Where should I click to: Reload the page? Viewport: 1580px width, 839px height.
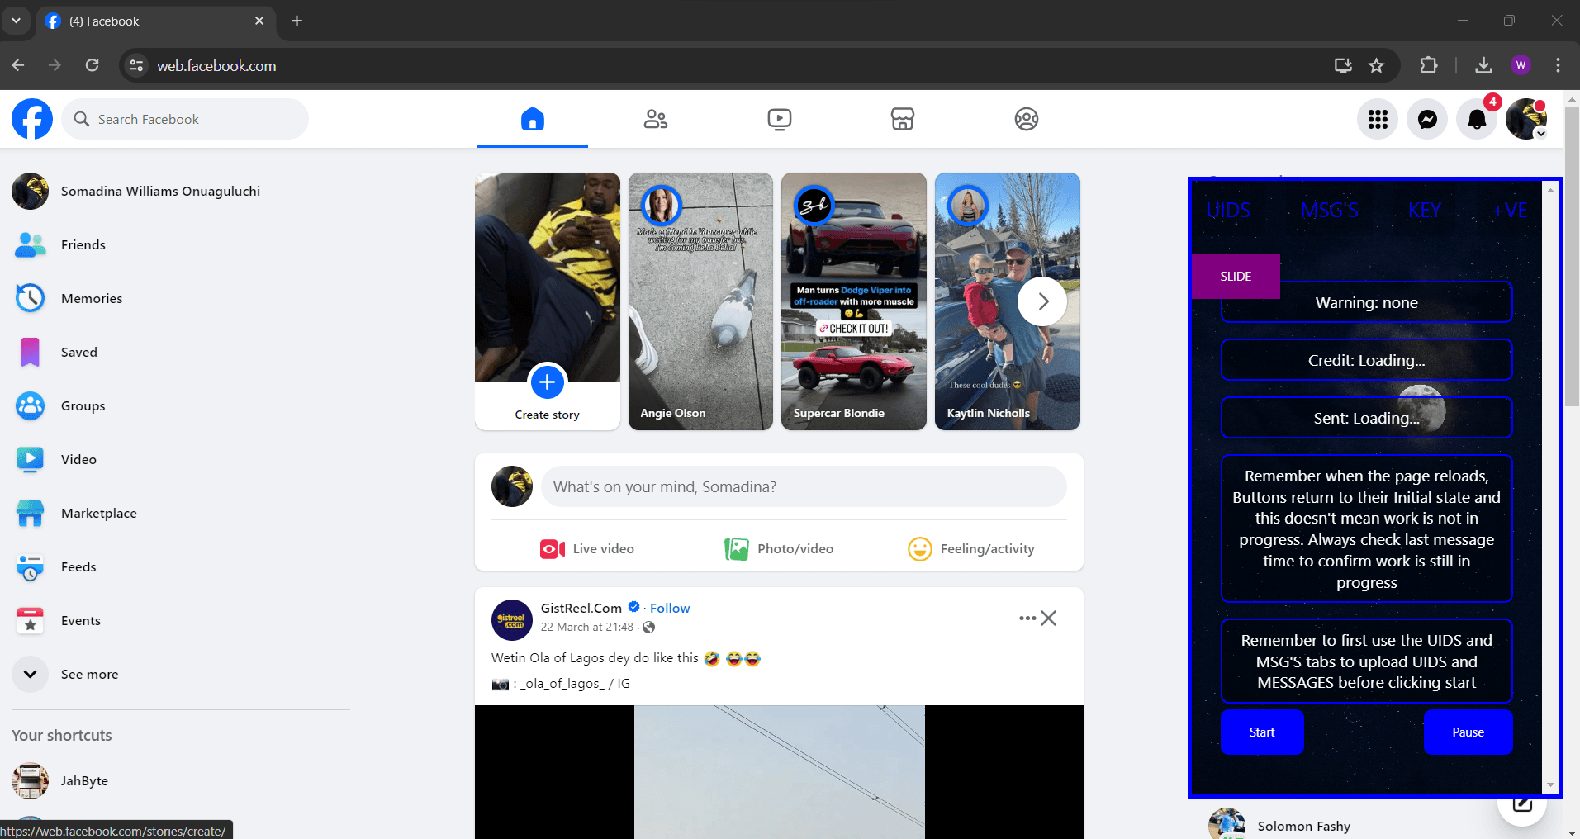point(93,65)
